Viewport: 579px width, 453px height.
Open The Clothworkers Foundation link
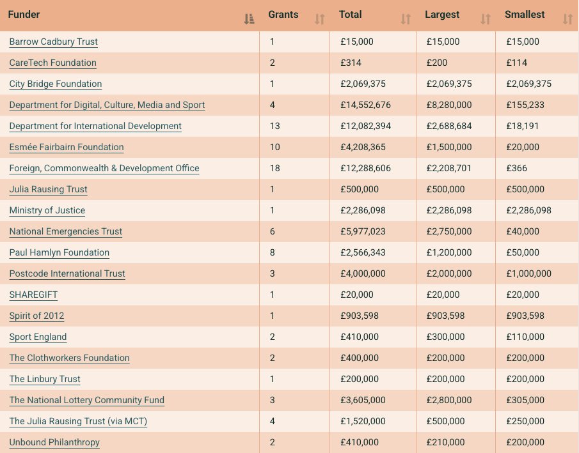click(x=70, y=357)
